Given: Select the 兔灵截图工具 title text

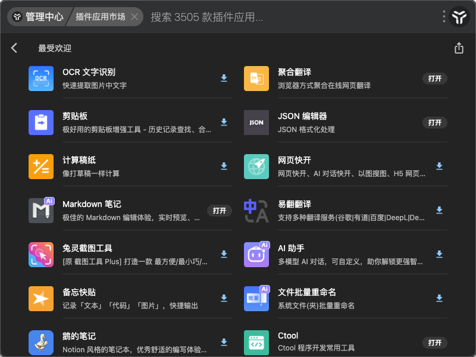Looking at the screenshot, I should click(87, 248).
